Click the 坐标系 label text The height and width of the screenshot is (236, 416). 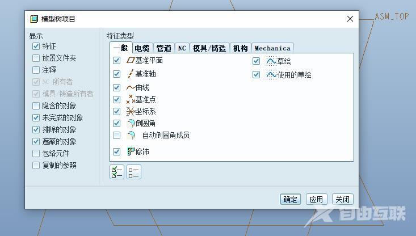tap(146, 111)
